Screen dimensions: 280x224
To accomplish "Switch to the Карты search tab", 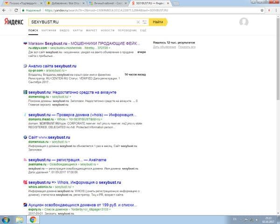I will [x=77, y=30].
